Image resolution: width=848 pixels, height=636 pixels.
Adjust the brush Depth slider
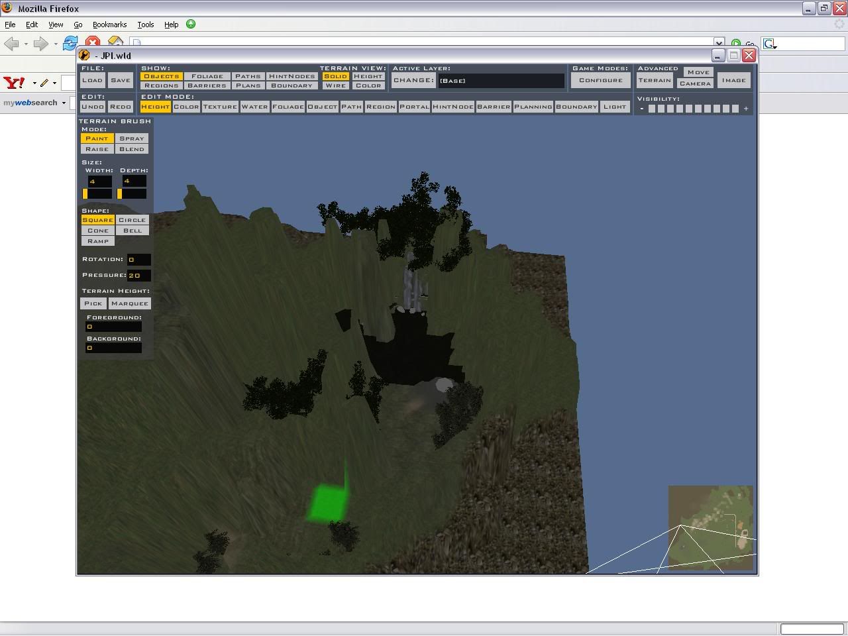click(x=132, y=193)
